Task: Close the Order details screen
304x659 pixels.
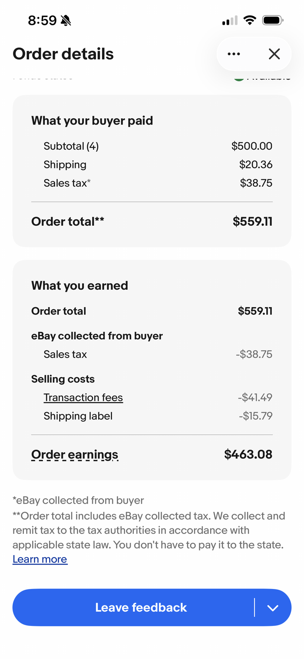Action: 274,54
